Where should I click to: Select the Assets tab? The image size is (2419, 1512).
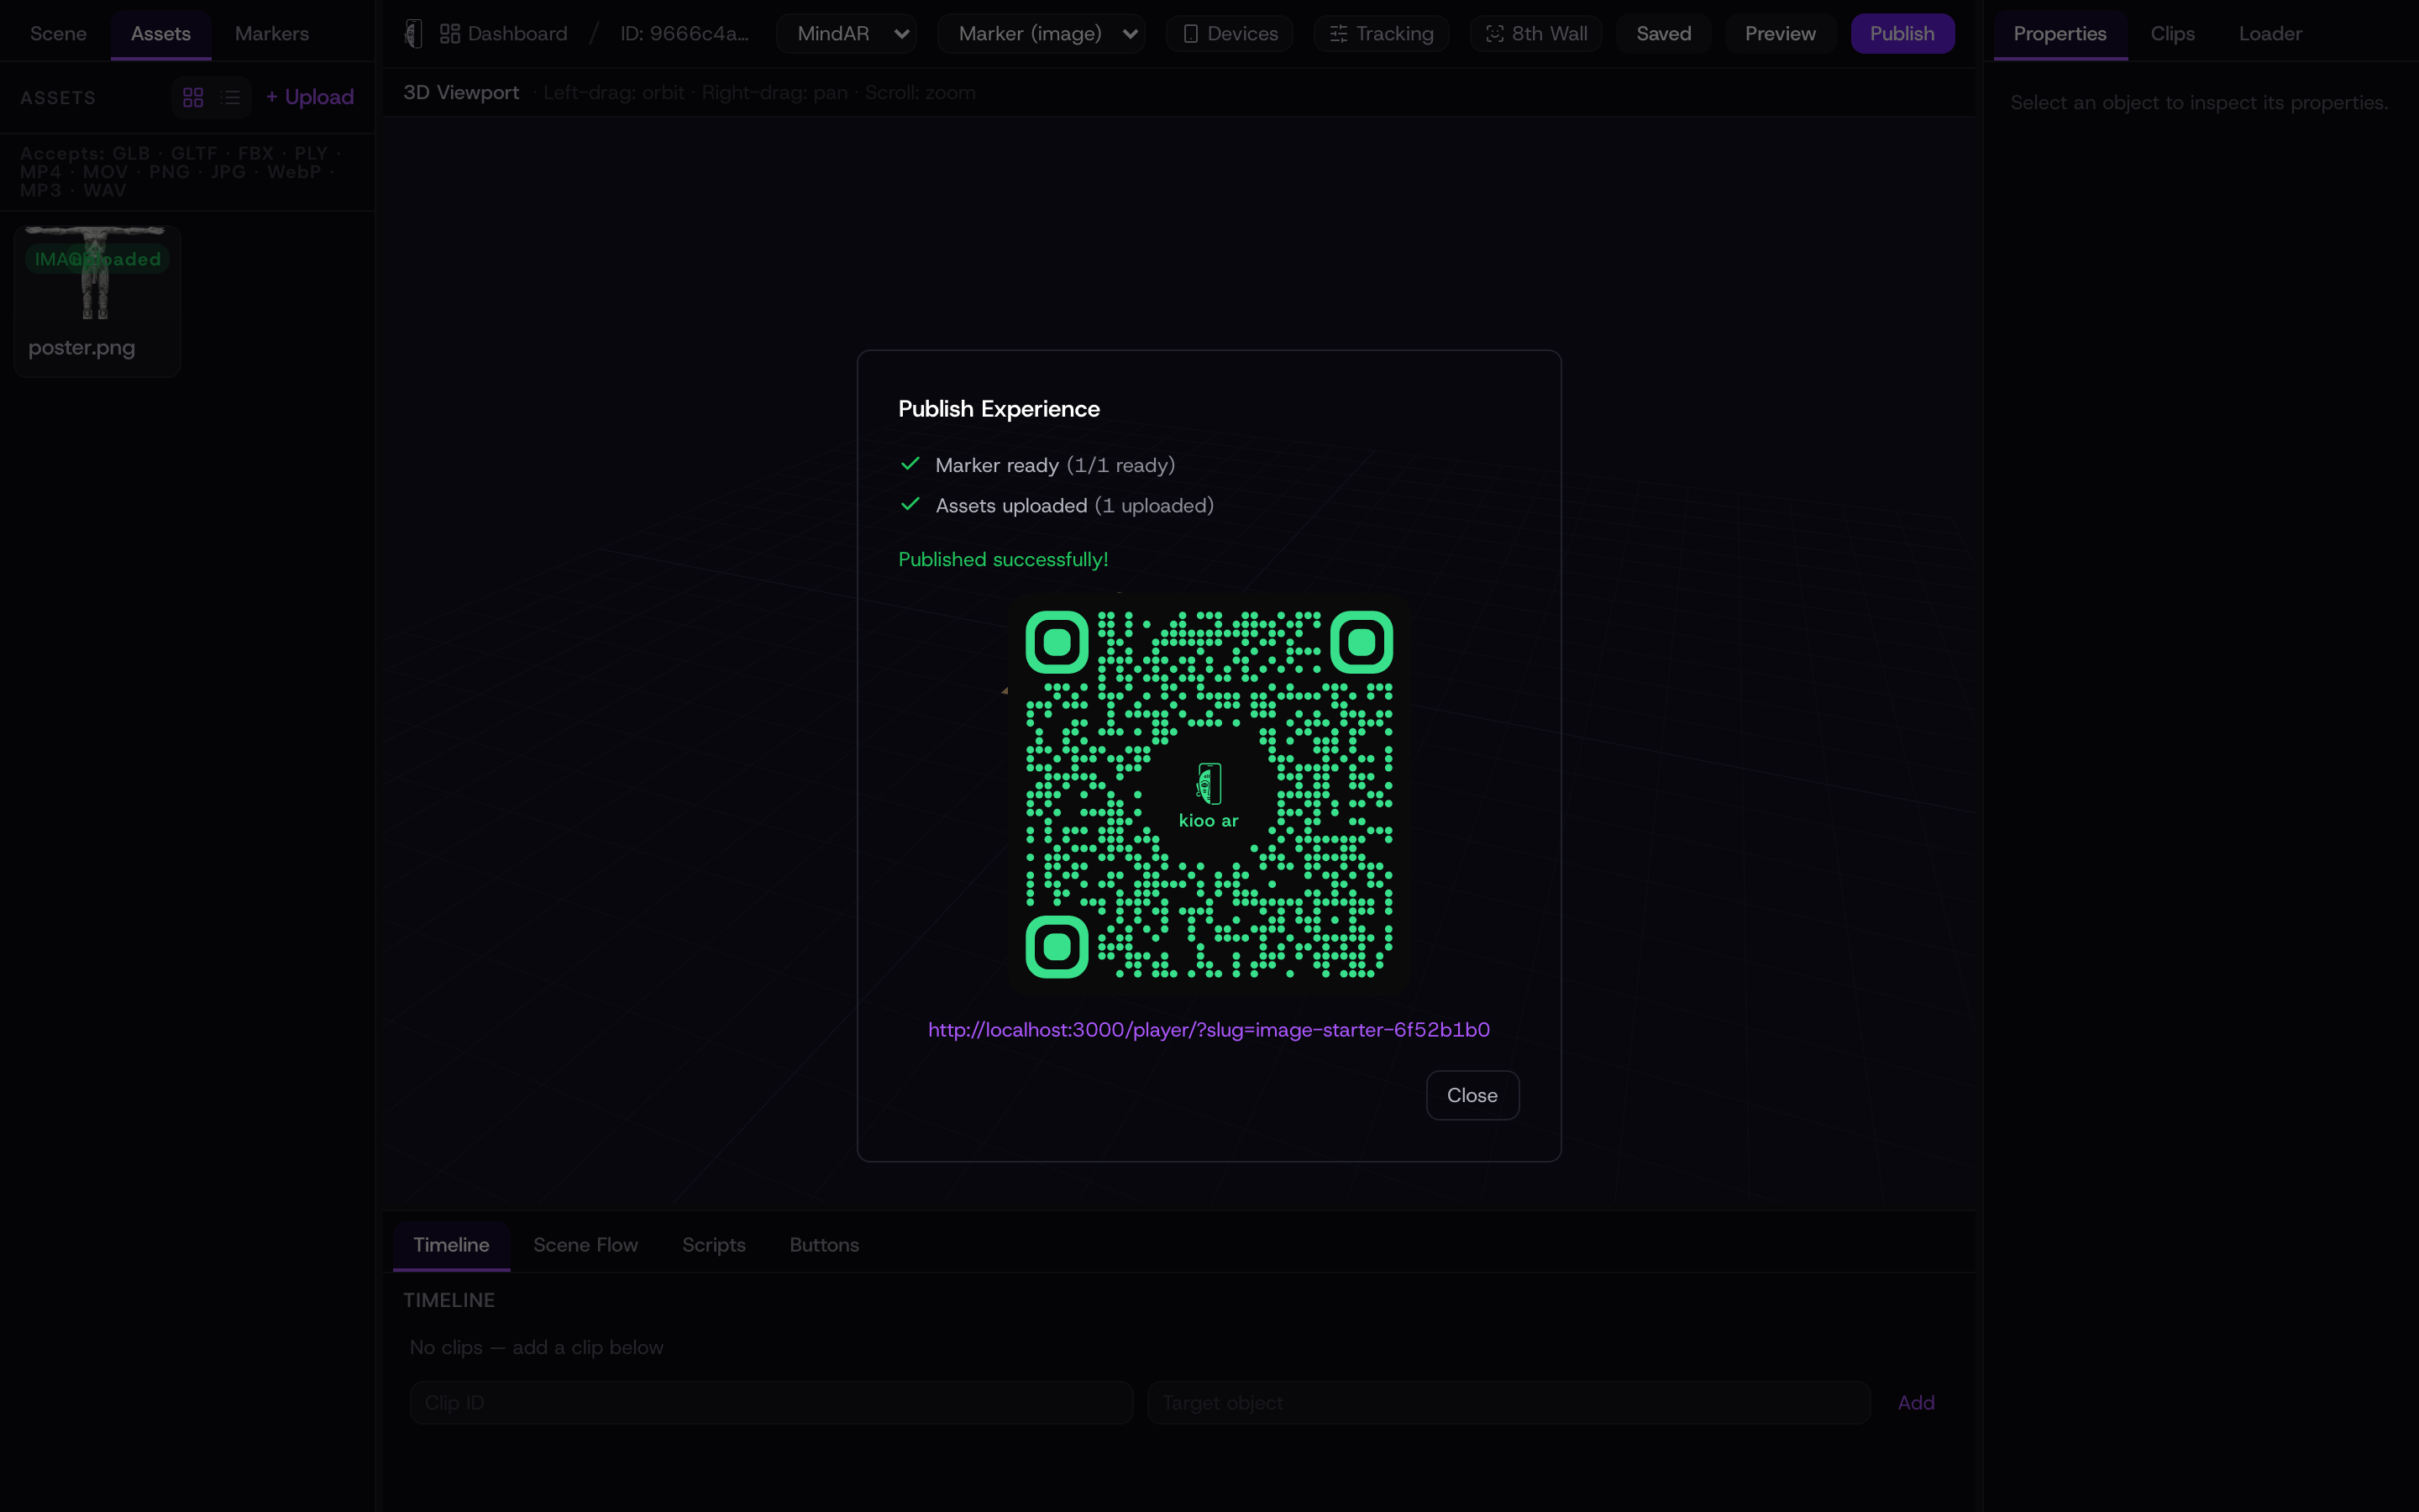161,34
